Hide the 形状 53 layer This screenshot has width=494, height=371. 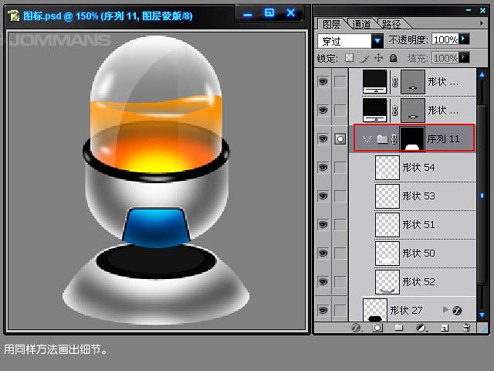pos(323,196)
